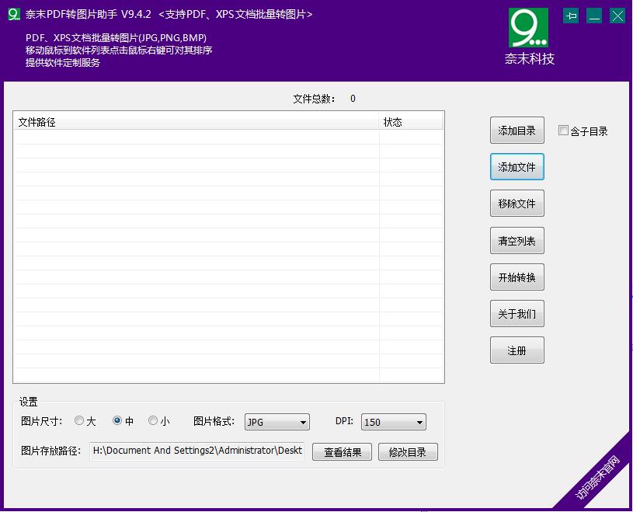
Task: Click the 奈末科技 green logo
Action: [528, 28]
